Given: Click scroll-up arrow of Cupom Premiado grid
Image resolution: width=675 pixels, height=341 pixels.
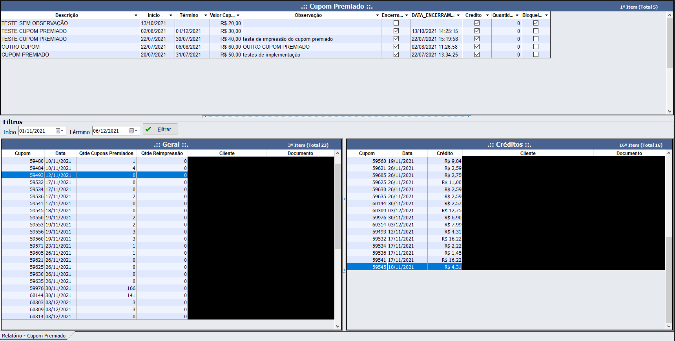Looking at the screenshot, I should click(x=670, y=15).
